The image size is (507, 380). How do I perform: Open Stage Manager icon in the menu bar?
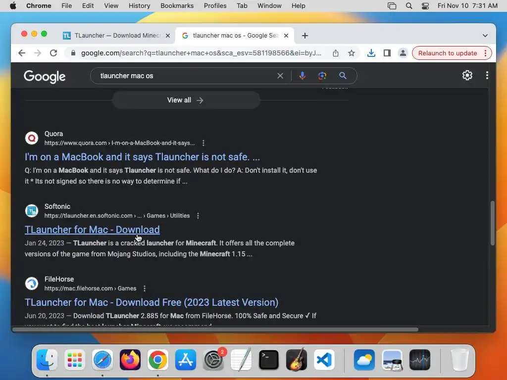coord(392,6)
